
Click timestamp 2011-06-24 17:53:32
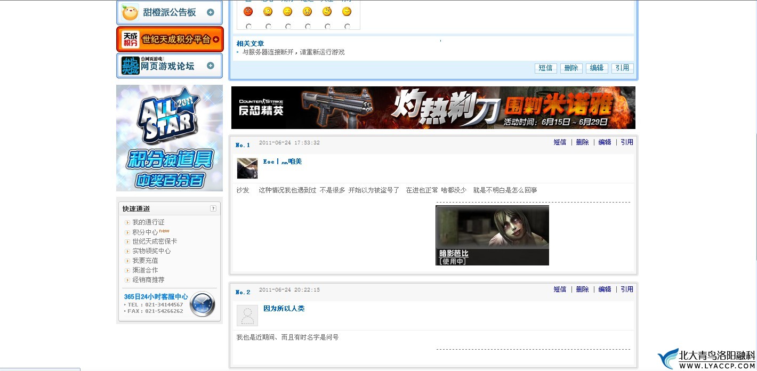[289, 143]
